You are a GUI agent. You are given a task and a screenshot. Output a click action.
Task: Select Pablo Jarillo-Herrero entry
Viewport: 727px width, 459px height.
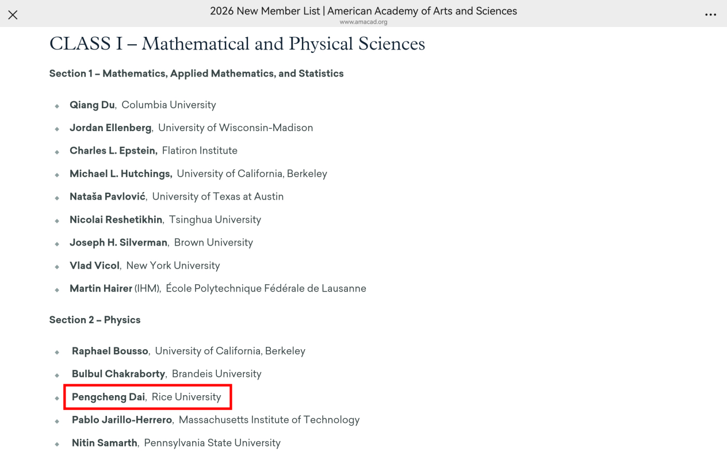click(215, 420)
